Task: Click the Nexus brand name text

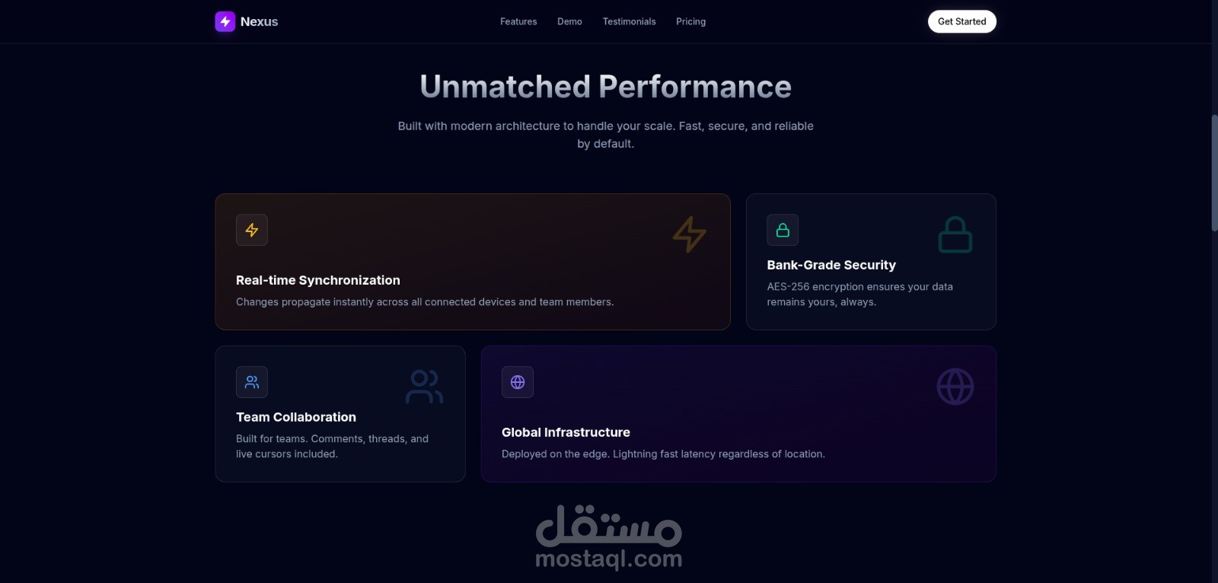Action: click(259, 21)
